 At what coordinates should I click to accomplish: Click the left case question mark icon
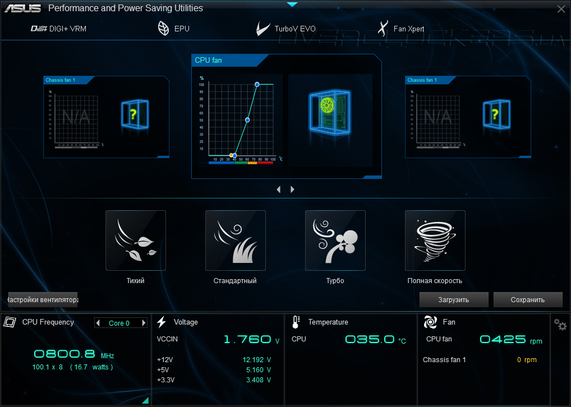(x=135, y=114)
